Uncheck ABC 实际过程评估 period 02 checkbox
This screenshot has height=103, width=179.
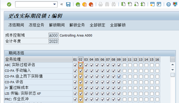[81, 65]
